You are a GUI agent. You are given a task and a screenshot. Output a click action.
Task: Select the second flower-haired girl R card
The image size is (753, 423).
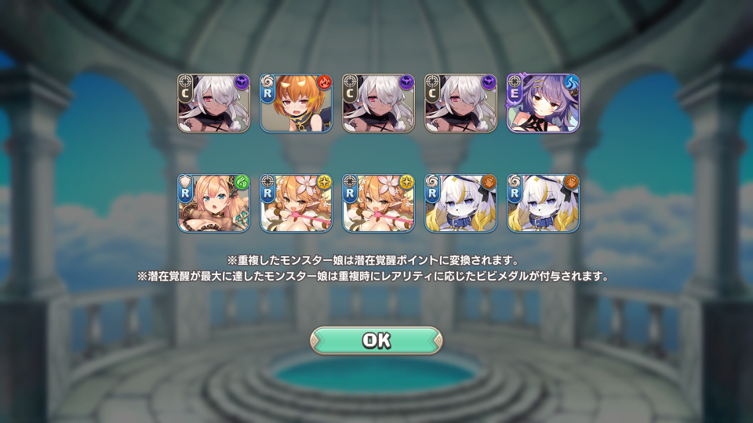378,204
